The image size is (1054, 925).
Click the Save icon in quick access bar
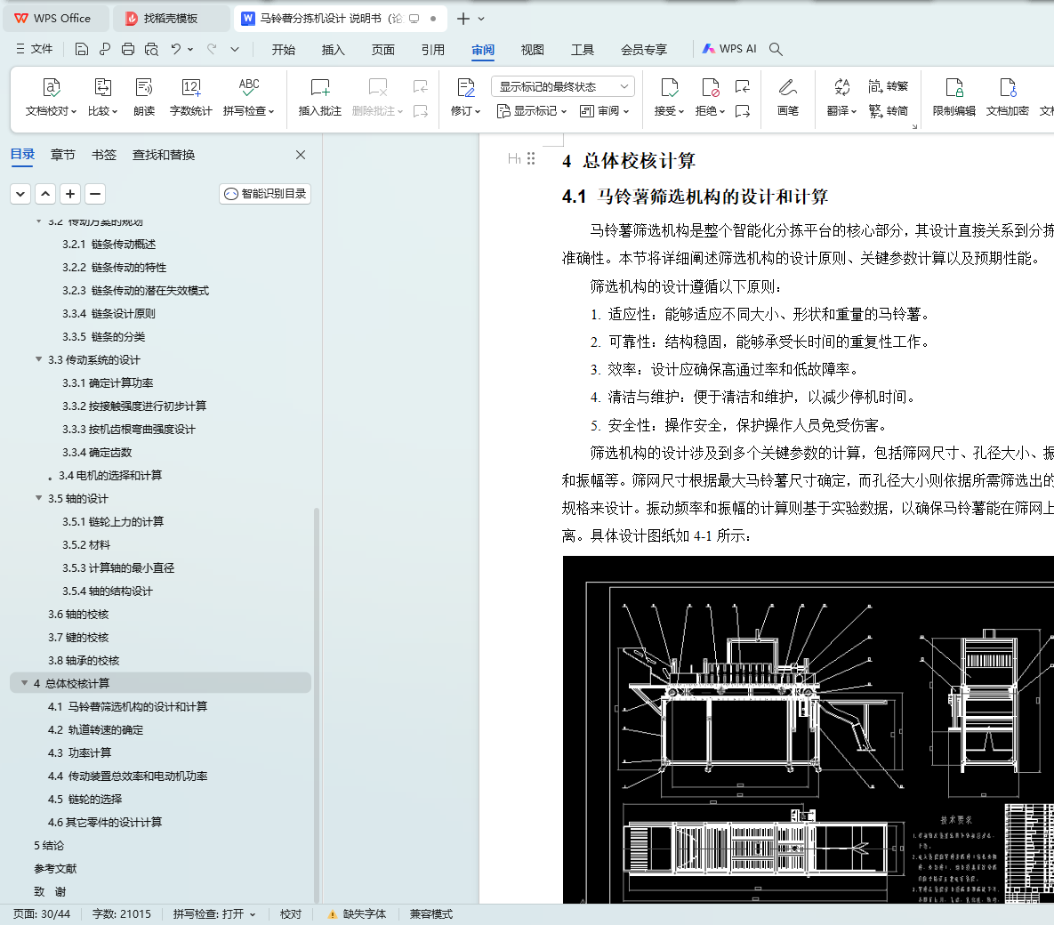tap(81, 49)
